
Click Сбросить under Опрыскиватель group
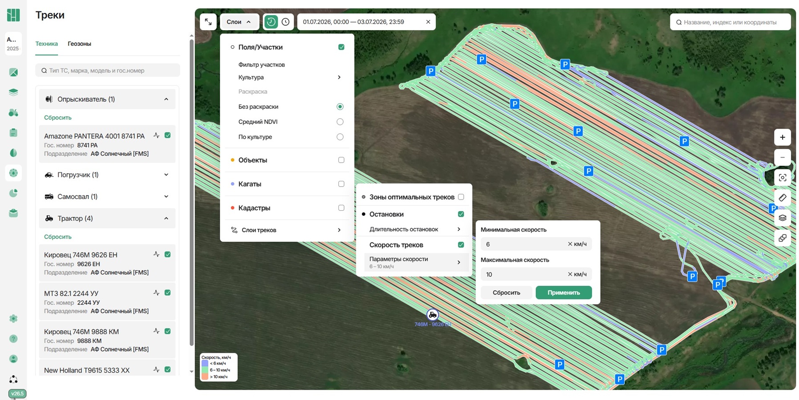[x=58, y=118]
